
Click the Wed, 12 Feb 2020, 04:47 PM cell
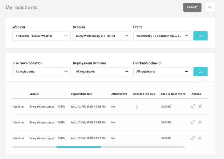tap(88, 138)
